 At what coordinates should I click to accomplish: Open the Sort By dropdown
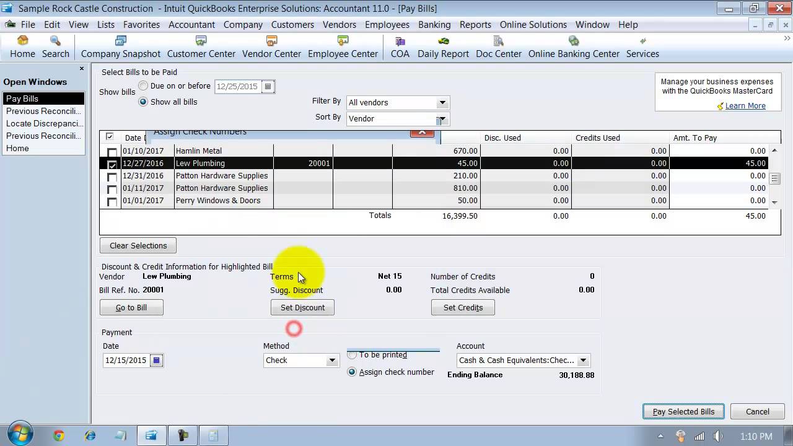click(x=442, y=118)
